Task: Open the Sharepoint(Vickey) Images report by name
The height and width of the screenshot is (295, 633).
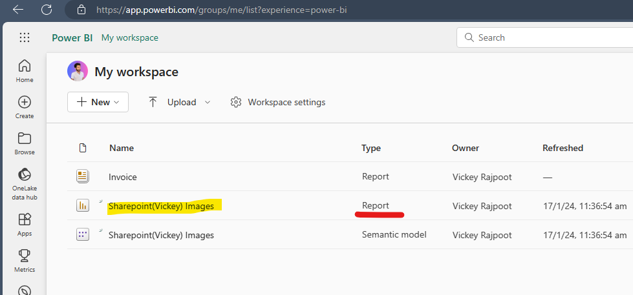Action: [x=161, y=207]
